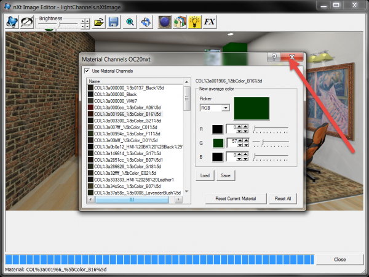
Task: Select the COL%3a000000_VMd7 material row
Action: coord(135,101)
